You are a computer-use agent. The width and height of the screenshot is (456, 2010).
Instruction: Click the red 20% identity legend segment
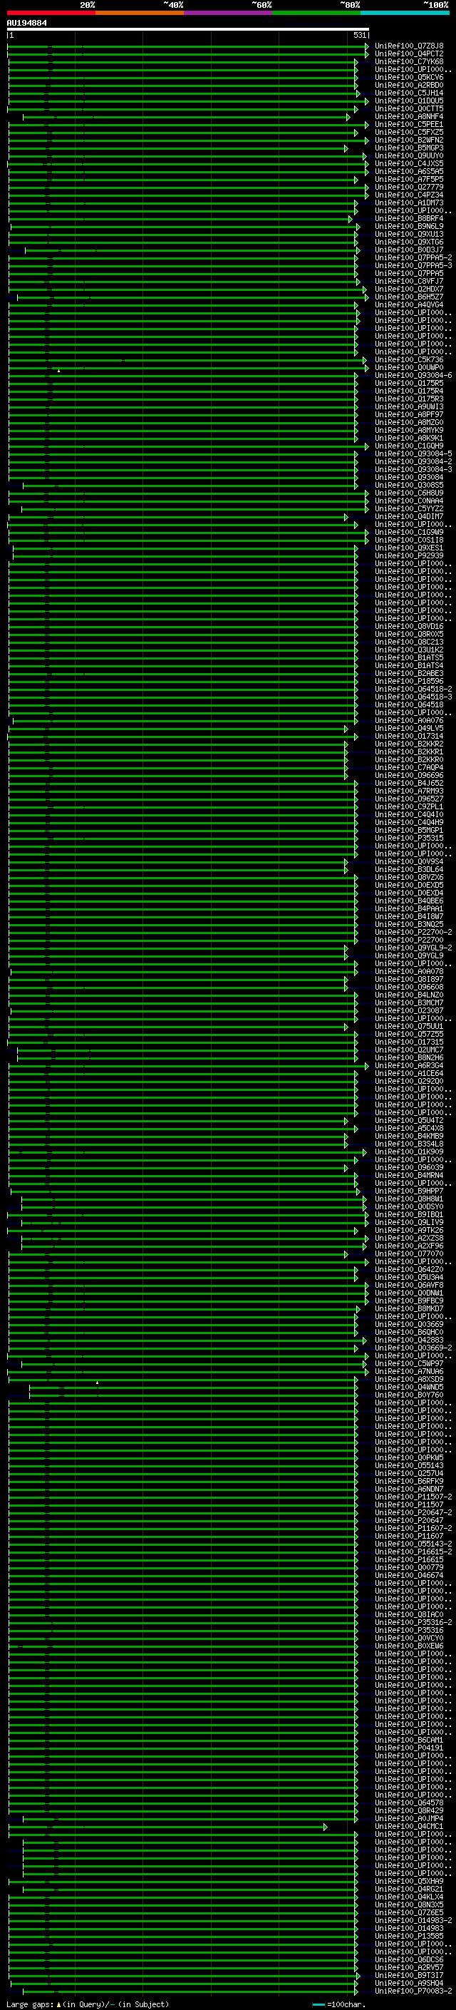pyautogui.click(x=51, y=13)
